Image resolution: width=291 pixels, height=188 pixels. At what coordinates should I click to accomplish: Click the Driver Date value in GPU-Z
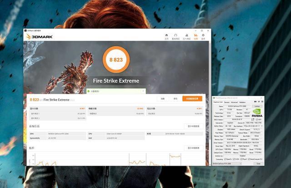pos(231,146)
